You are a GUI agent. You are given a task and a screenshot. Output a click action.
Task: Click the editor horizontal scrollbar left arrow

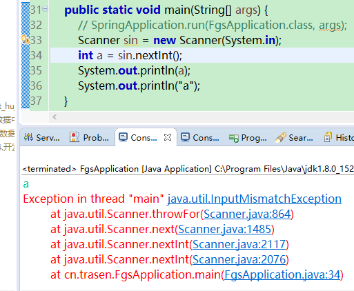[x=55, y=117]
